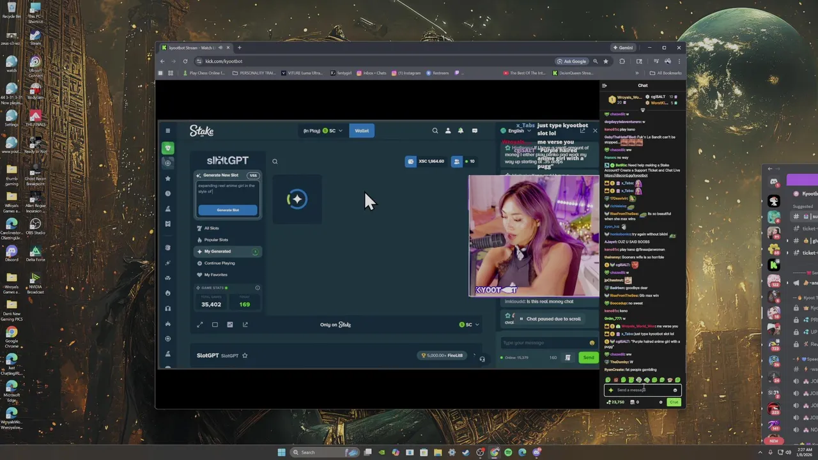The width and height of the screenshot is (818, 460).
Task: Send the Stake chat message
Action: [x=588, y=357]
